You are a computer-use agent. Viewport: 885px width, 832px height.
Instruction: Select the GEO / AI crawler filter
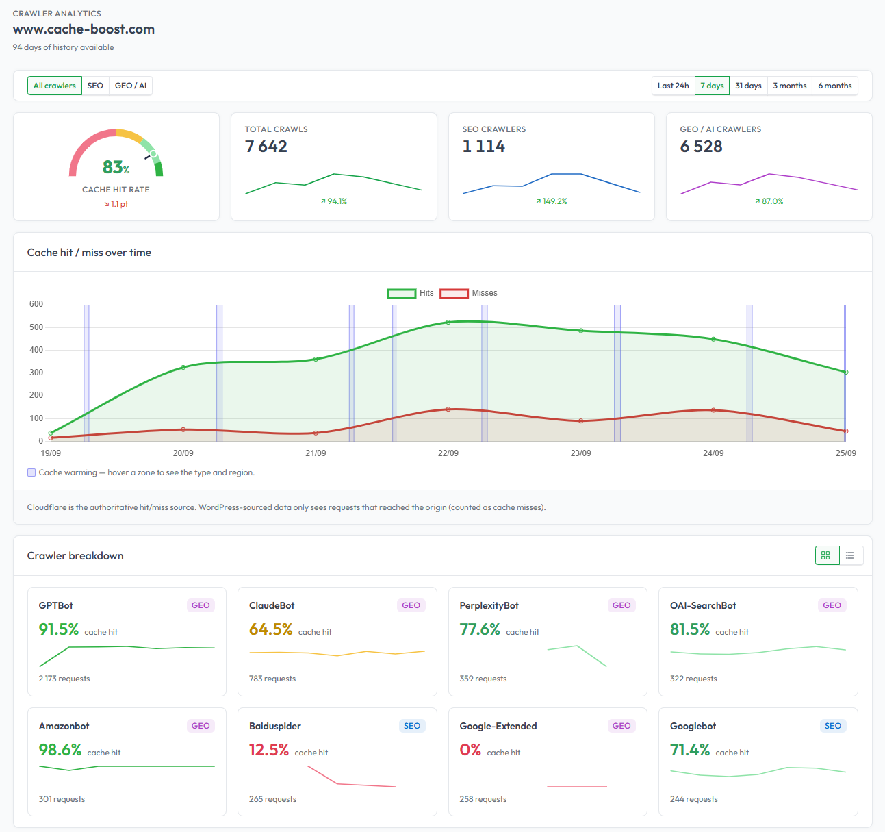(131, 86)
